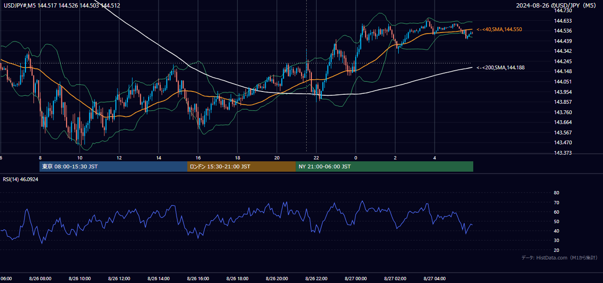Click the 8/26 20:00 date label
The width and height of the screenshot is (603, 283).
click(277, 279)
